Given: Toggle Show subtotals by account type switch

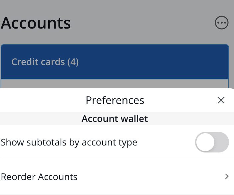Looking at the screenshot, I should click(212, 142).
